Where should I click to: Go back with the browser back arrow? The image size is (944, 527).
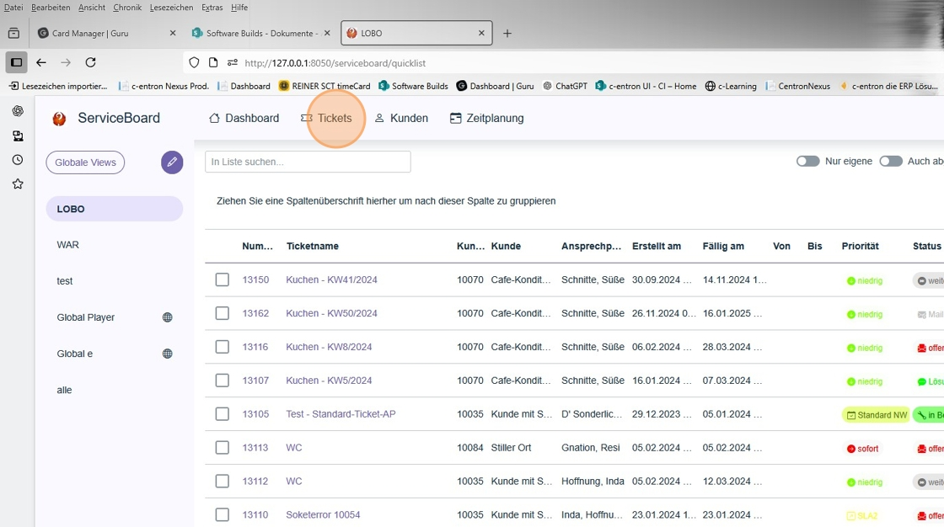[41, 62]
